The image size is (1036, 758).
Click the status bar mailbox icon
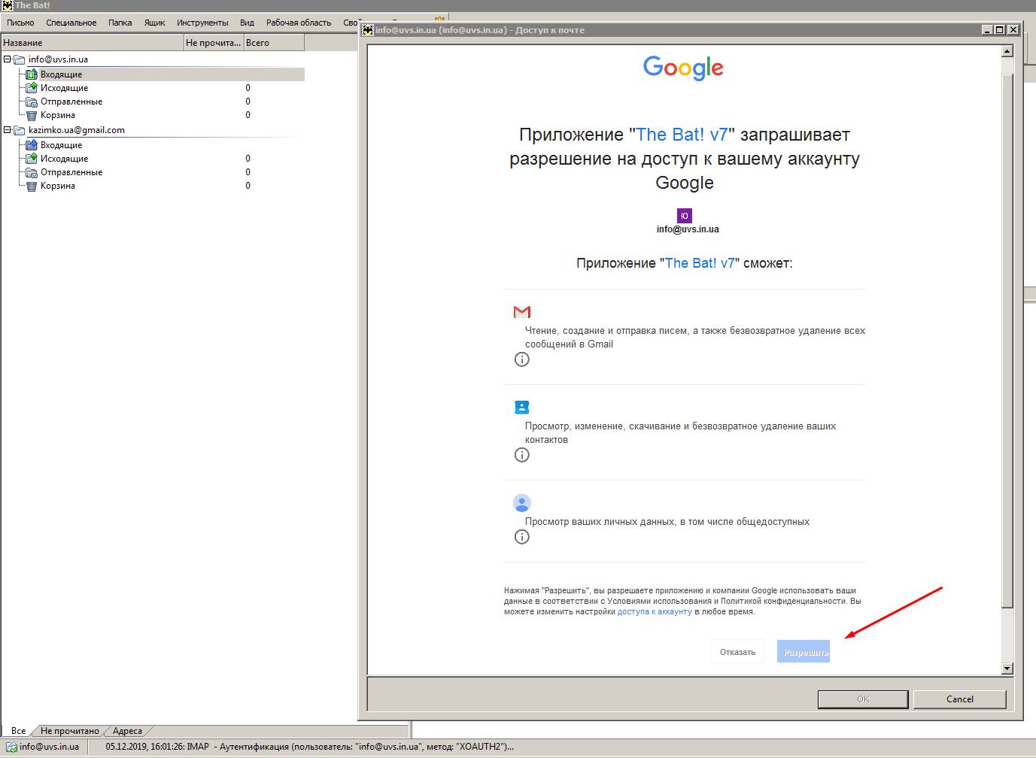coord(12,747)
